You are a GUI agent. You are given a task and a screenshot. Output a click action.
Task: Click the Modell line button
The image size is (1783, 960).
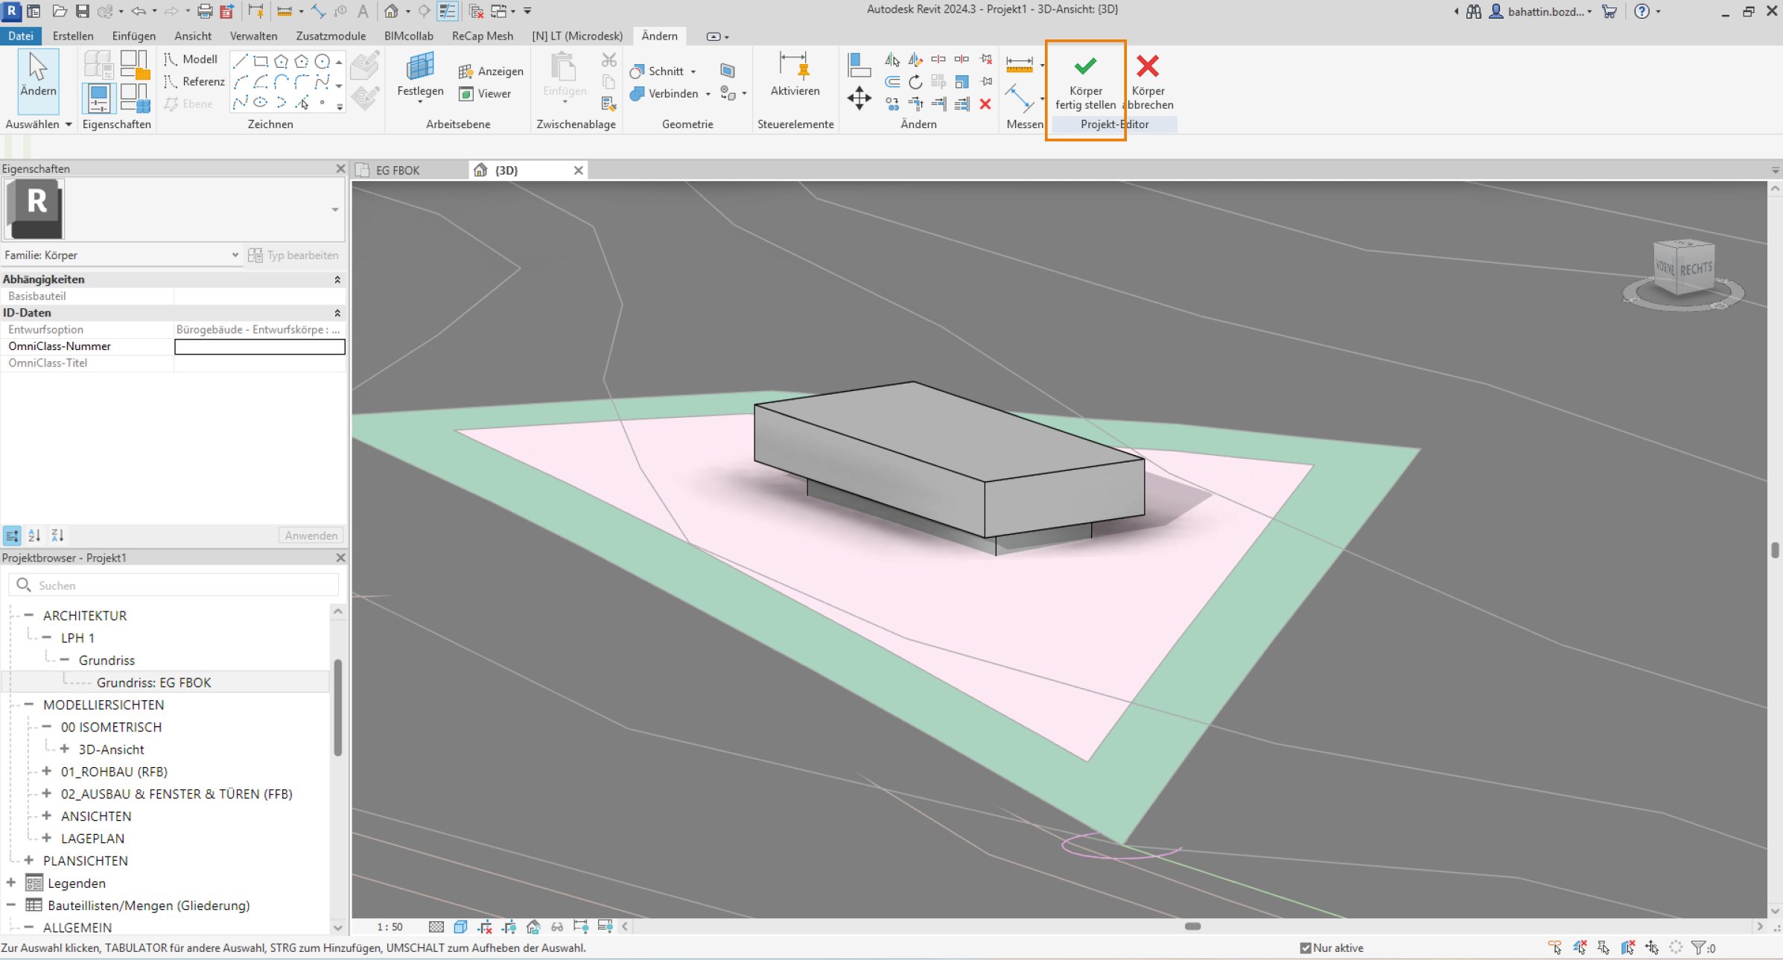click(192, 60)
